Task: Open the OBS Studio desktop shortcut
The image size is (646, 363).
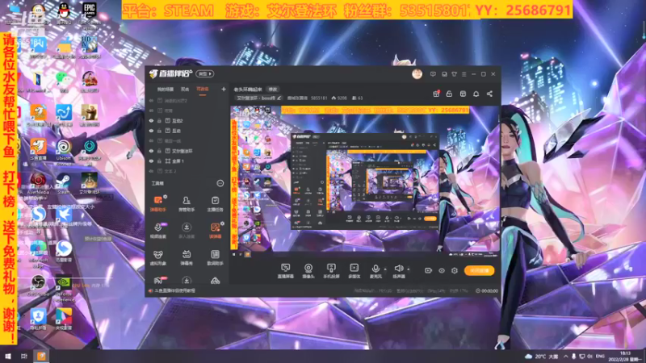Action: click(38, 286)
